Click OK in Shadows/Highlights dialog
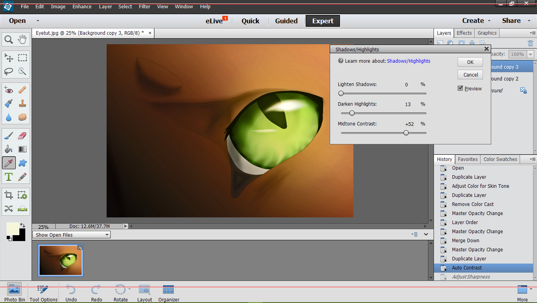The height and width of the screenshot is (303, 537). (470, 62)
